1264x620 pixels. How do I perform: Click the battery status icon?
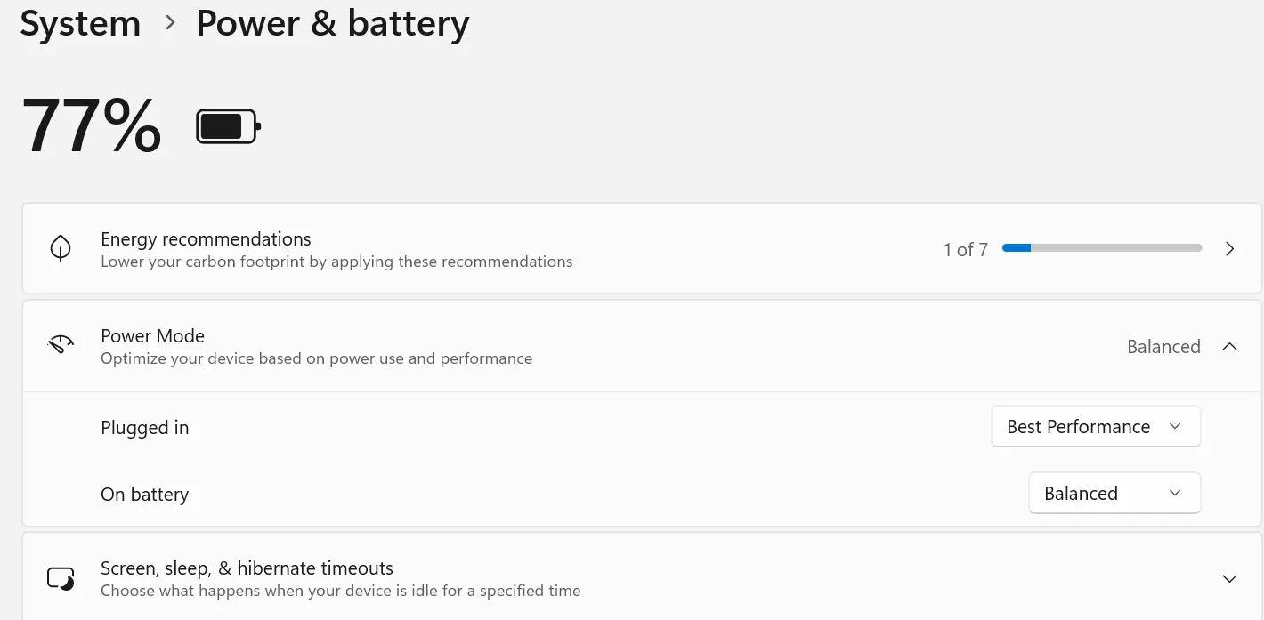coord(225,125)
